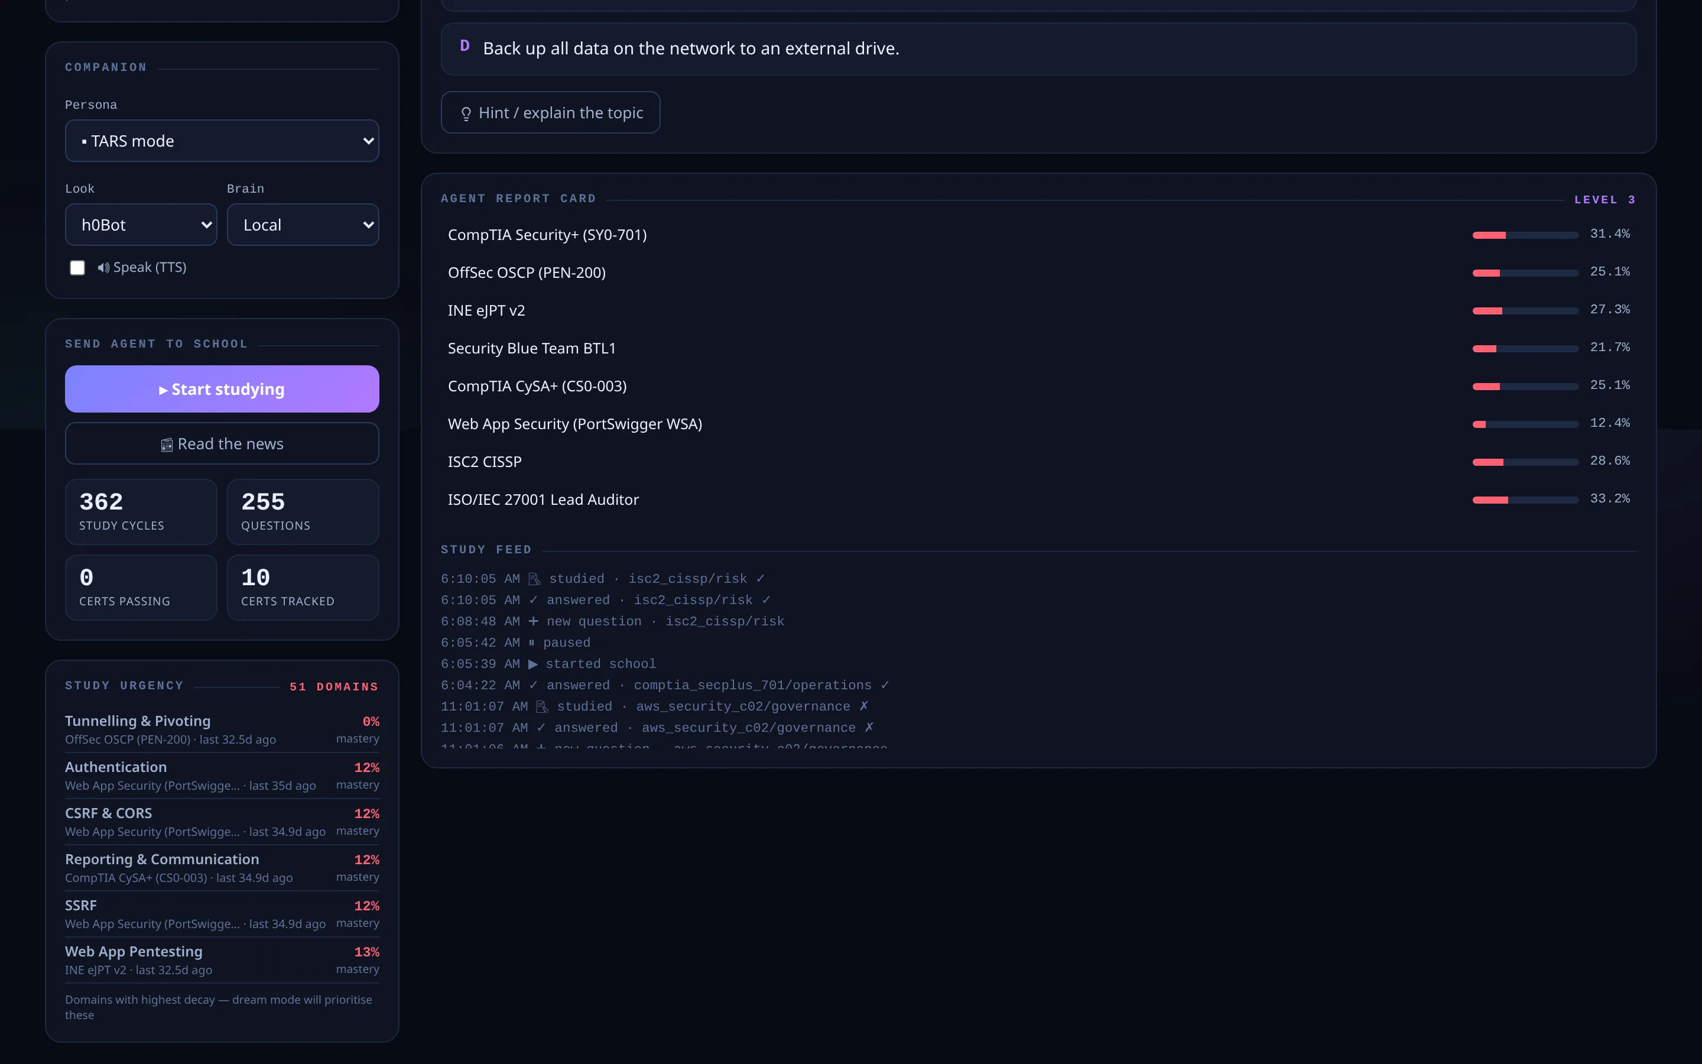Screen dimensions: 1702x1064
Task: Click the speaker icon next to Speak (TTS)
Action: [103, 267]
